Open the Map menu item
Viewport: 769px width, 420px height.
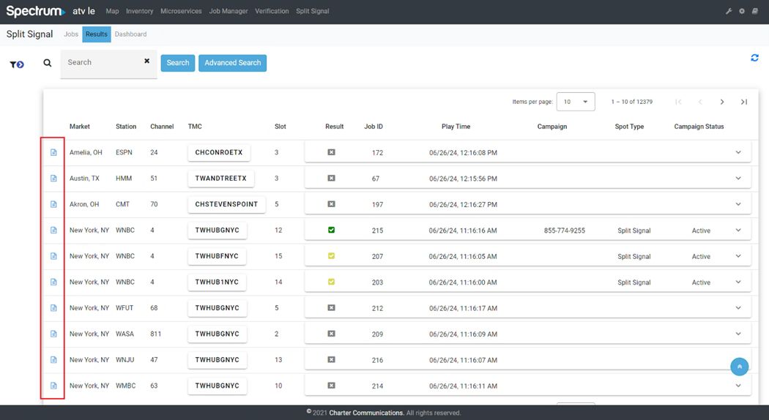click(112, 11)
